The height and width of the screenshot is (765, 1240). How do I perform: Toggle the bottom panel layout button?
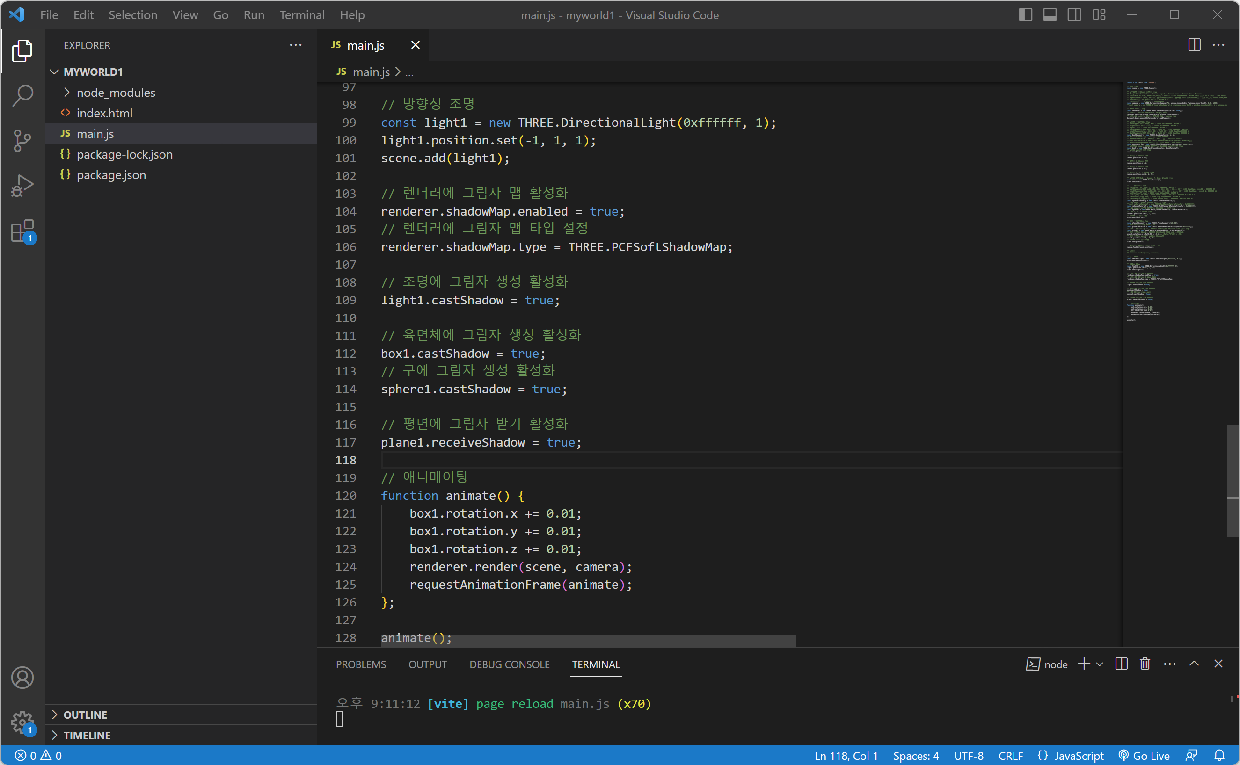(1050, 14)
